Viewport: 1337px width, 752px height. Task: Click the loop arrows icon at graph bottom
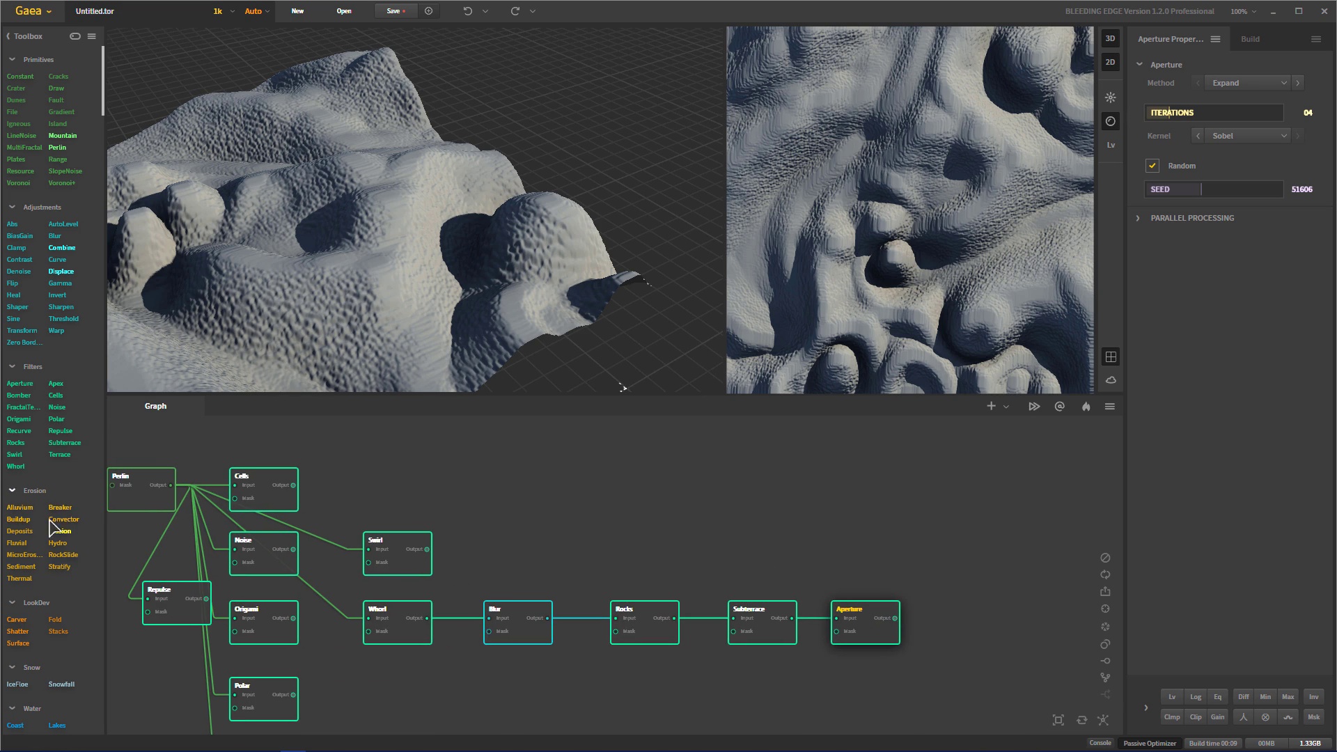[x=1082, y=721]
